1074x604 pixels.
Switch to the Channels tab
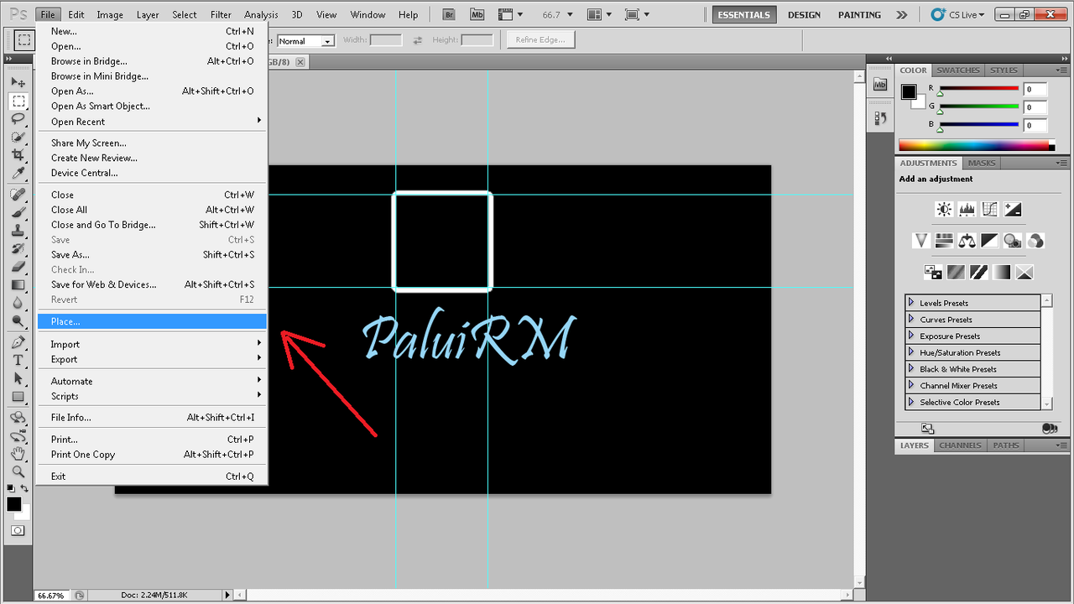(x=960, y=445)
